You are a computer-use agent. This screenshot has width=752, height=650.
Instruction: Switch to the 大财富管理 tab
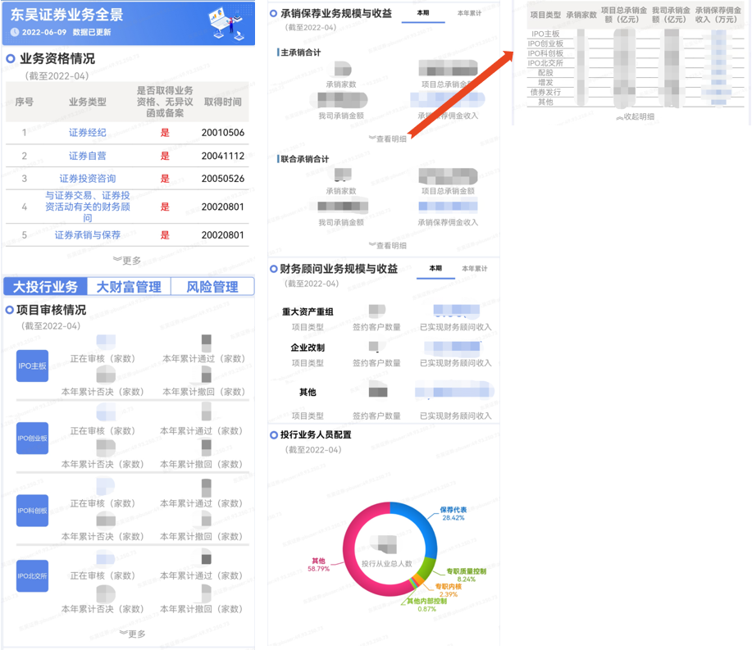(129, 287)
